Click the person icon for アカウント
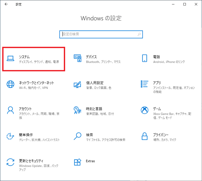 [x=10, y=110]
